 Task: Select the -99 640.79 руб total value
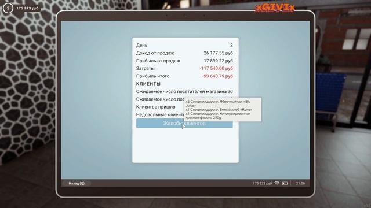coord(218,76)
